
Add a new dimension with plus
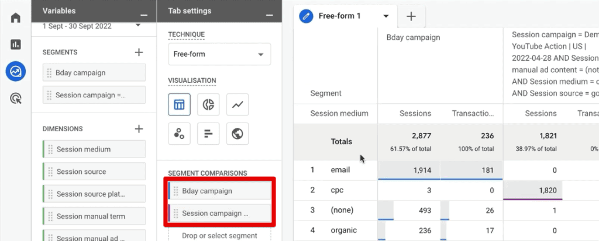coord(139,129)
